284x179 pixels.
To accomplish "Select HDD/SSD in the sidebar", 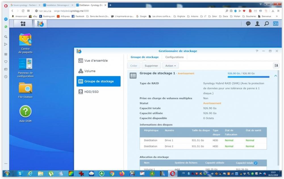I will [x=91, y=92].
